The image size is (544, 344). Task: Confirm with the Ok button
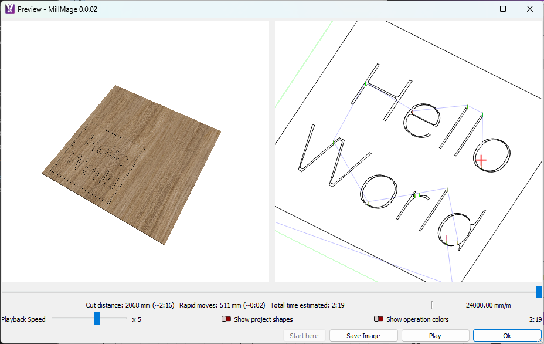pyautogui.click(x=507, y=336)
